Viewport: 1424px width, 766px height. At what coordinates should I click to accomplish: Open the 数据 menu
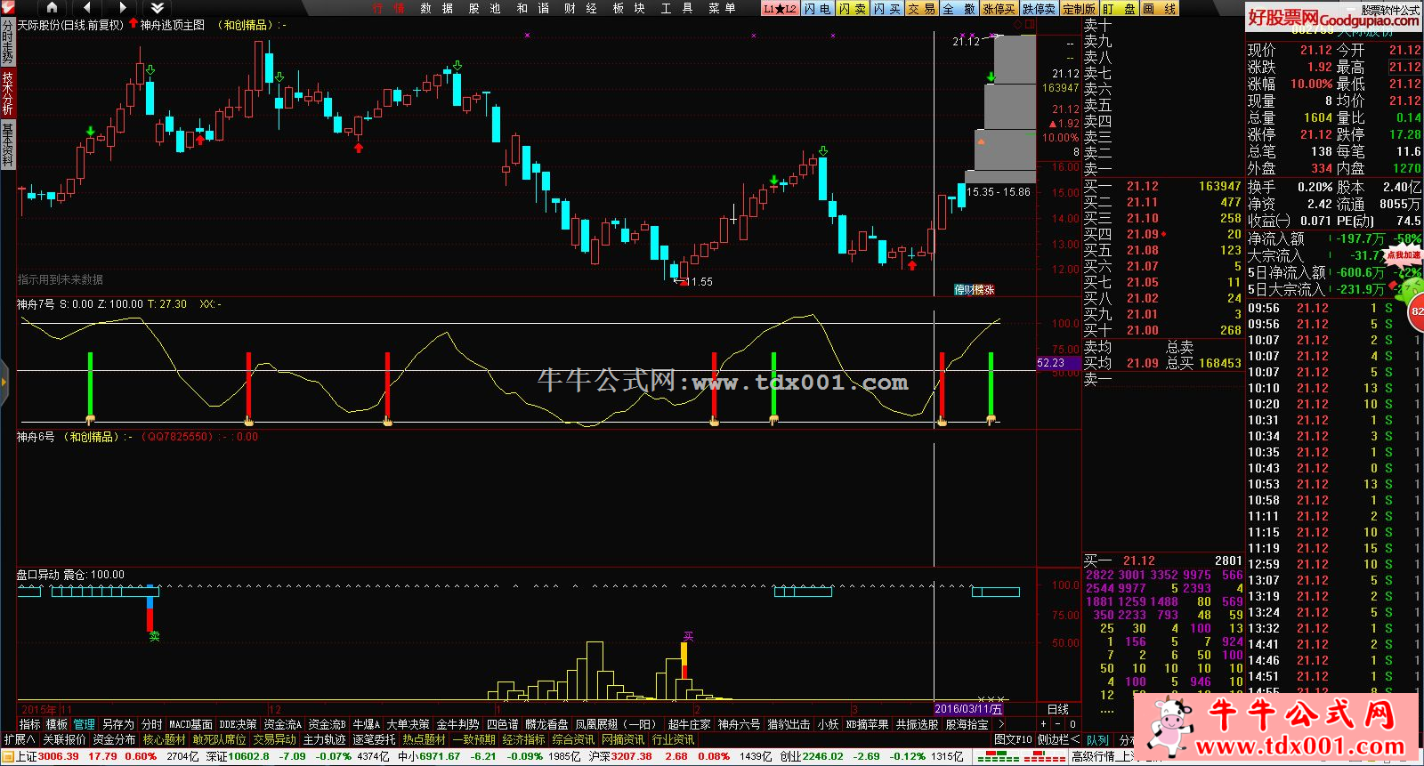[436, 8]
